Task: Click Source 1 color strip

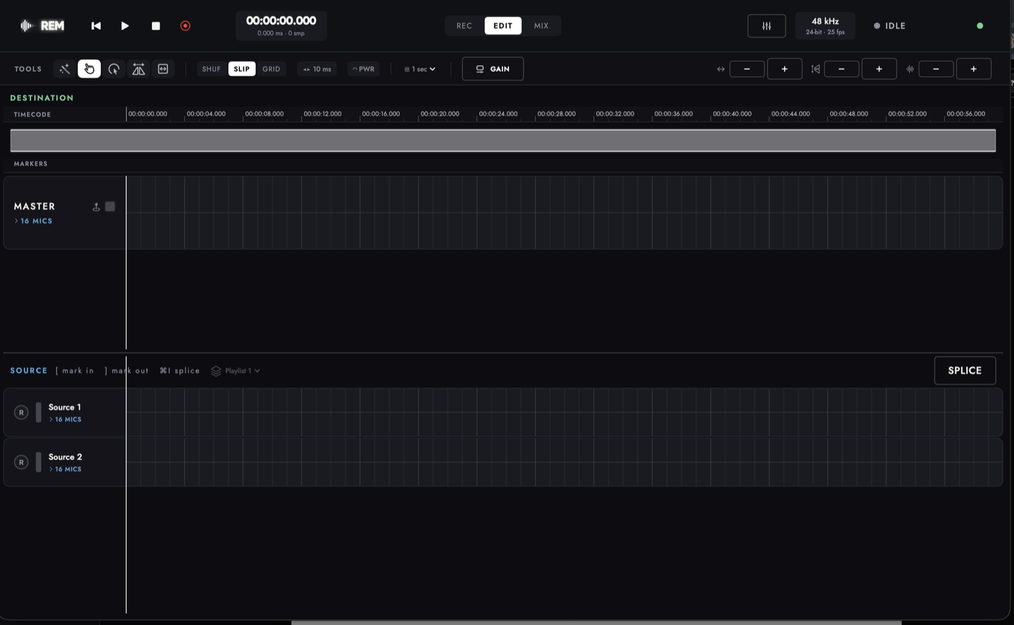Action: tap(39, 412)
